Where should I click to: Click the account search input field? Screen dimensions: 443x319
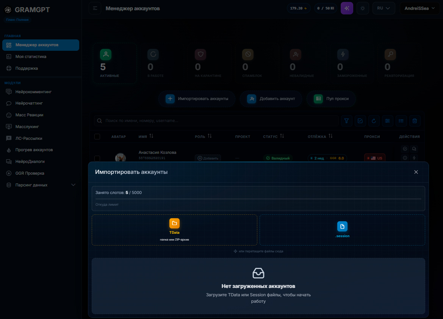click(216, 120)
